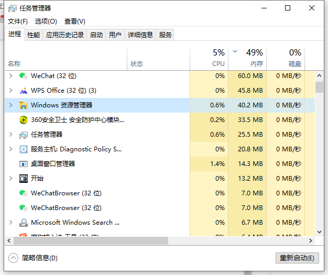Select the 360安全卫士 process name
The width and height of the screenshot is (328, 275).
tap(78, 120)
